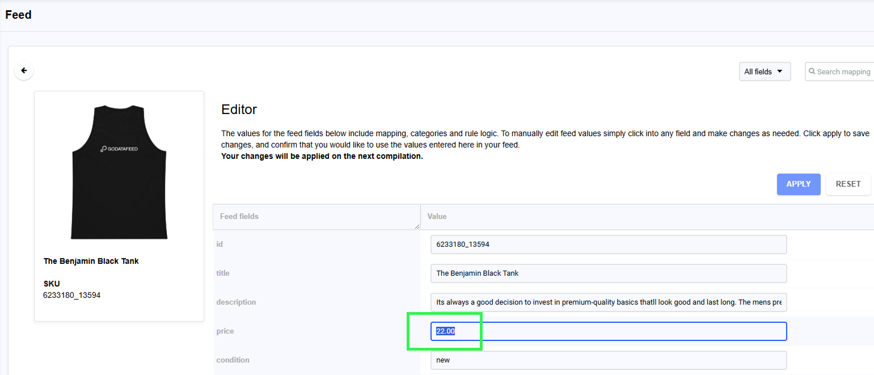This screenshot has width=874, height=375.
Task: Click the SKU number under the product
Action: pyautogui.click(x=71, y=295)
